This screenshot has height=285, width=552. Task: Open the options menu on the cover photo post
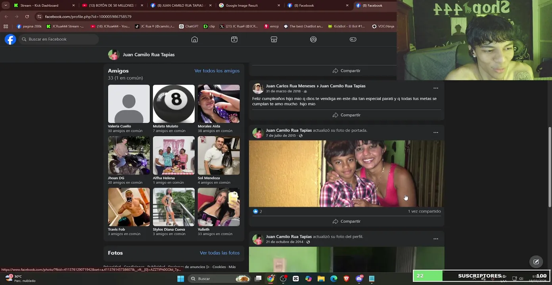[x=435, y=133]
